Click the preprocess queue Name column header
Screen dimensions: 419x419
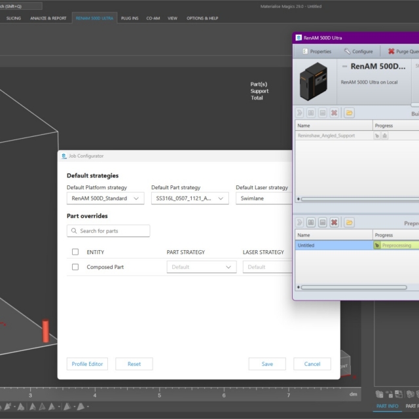point(334,235)
